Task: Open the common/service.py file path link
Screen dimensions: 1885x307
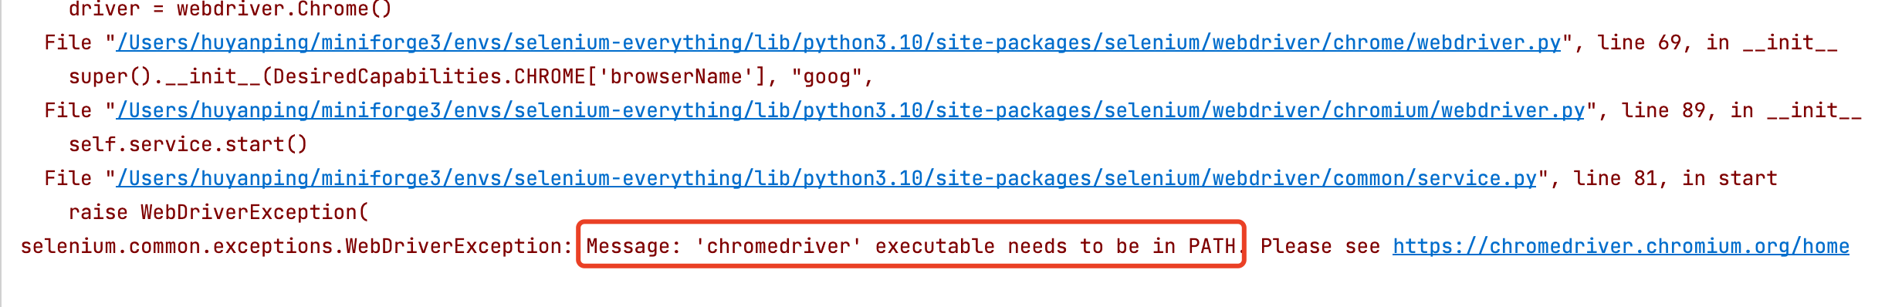Action: click(827, 178)
